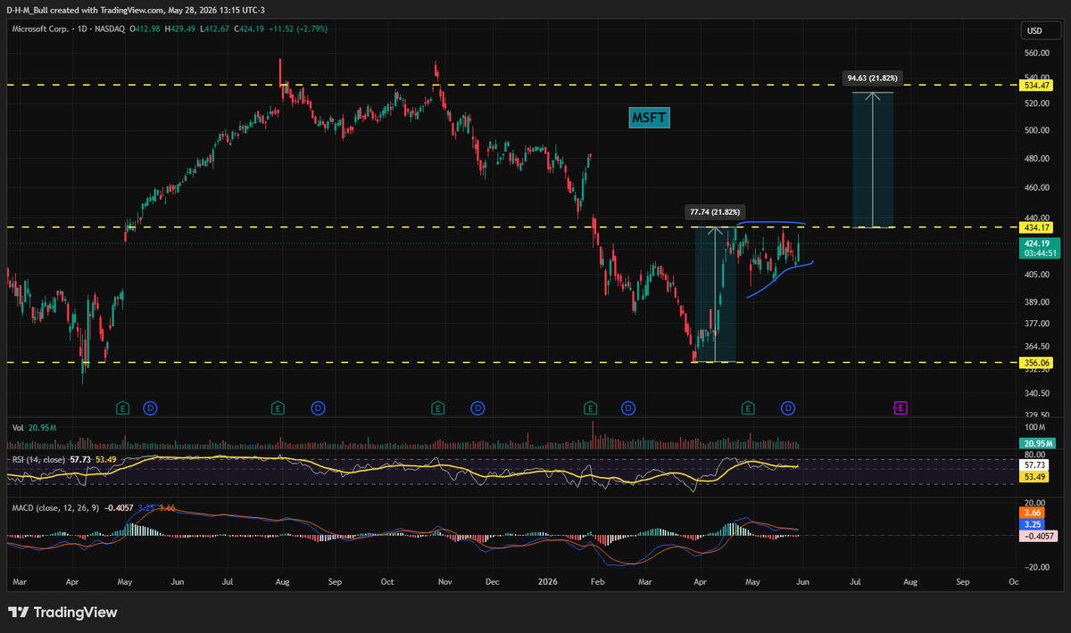Click the 560.00 price axis label
The width and height of the screenshot is (1071, 633).
click(1036, 53)
